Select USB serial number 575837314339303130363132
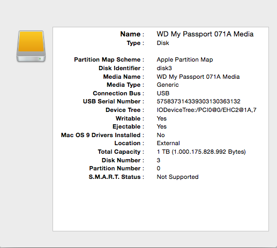The height and width of the screenshot is (248, 277). pos(198,101)
